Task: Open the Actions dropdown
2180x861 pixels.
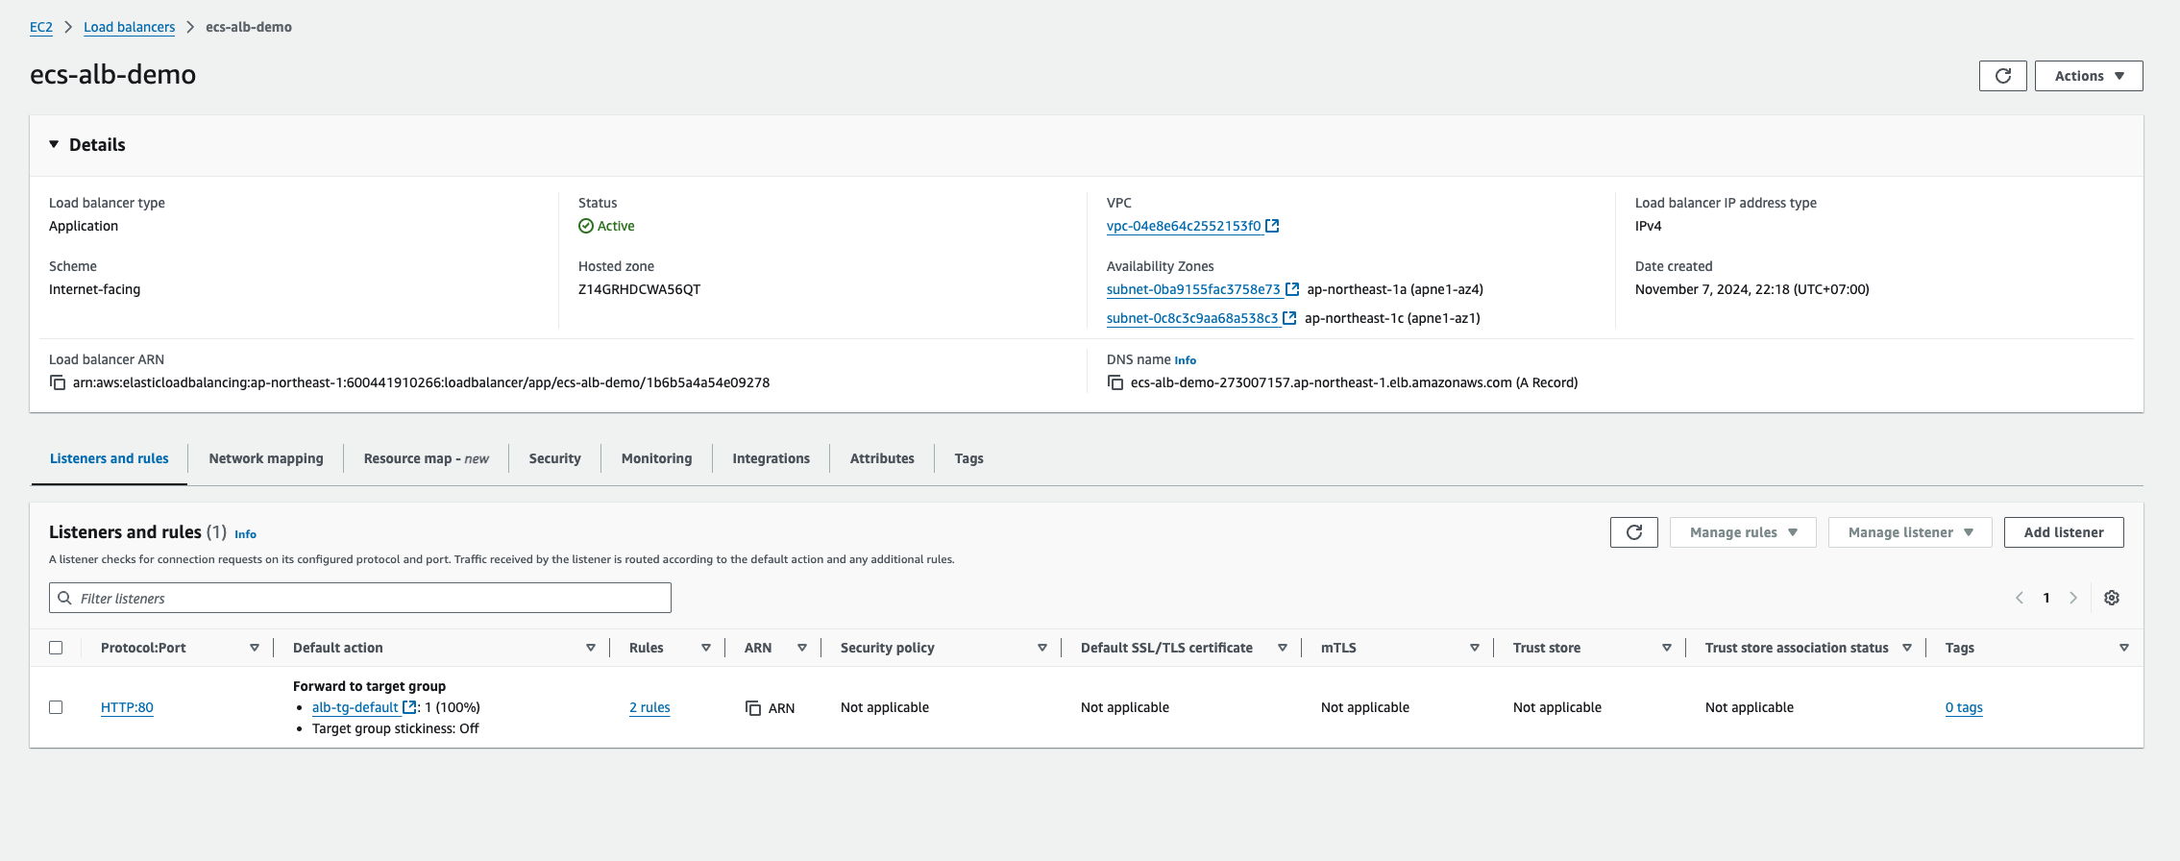Action: (2089, 76)
